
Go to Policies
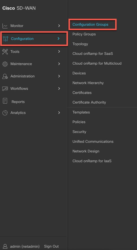tap(79, 122)
